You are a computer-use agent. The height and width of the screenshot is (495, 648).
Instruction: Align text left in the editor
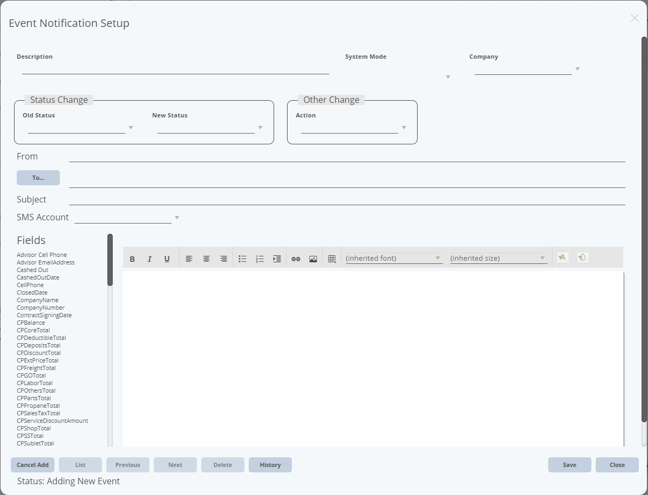pyautogui.click(x=189, y=259)
